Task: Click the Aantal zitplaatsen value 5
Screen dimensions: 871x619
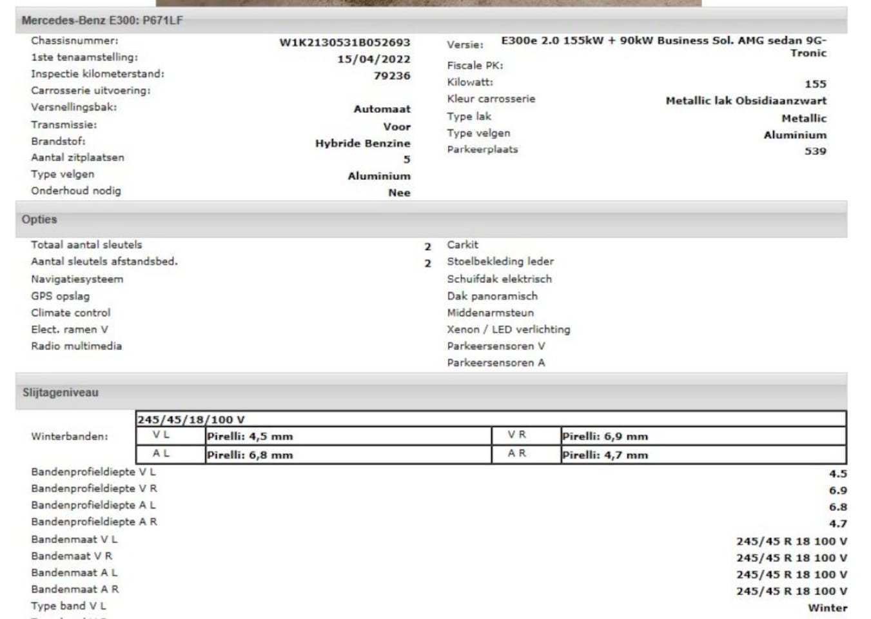Action: click(x=407, y=159)
